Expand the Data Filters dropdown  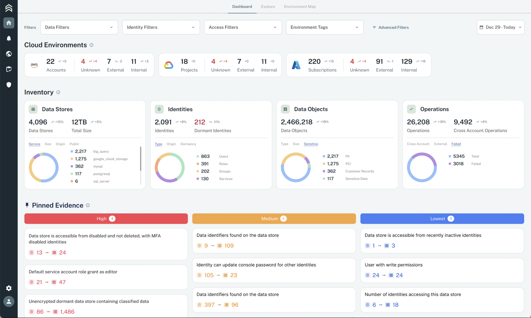79,27
